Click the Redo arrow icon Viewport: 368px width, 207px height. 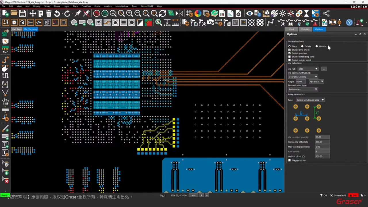(67, 13)
